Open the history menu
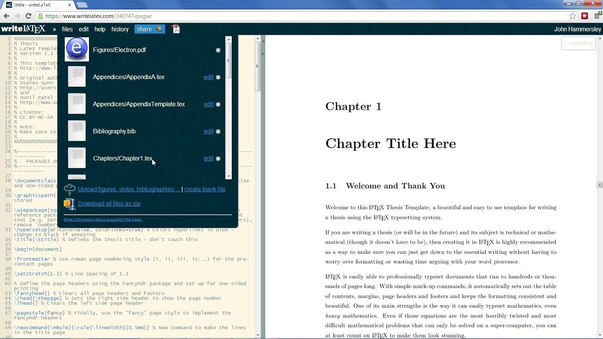Viewport: 603px width, 339px height. (120, 29)
